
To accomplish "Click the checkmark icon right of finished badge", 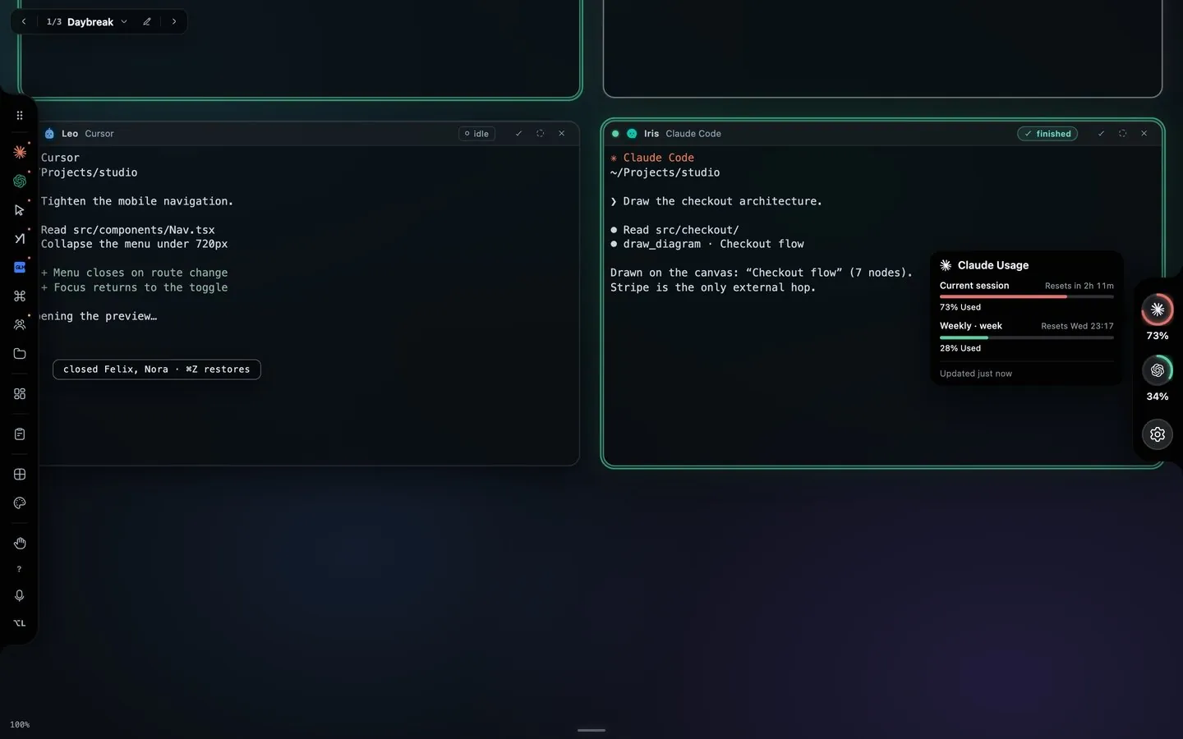I will (x=1101, y=134).
